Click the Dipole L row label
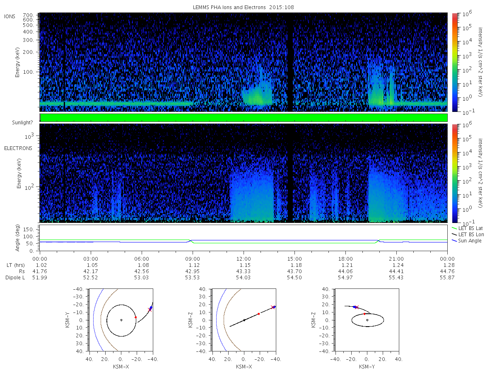The image size is (497, 373). [x=15, y=277]
